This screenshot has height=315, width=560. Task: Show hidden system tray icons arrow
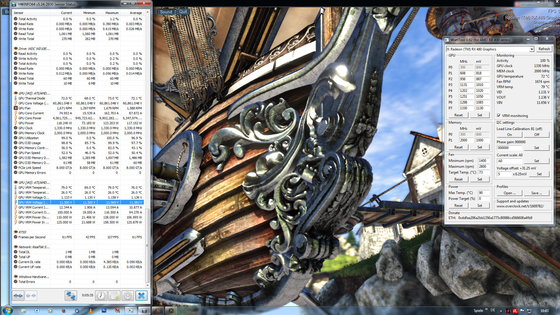pyautogui.click(x=501, y=311)
